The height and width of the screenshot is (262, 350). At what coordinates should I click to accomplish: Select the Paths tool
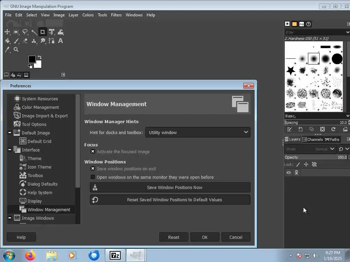click(x=52, y=41)
